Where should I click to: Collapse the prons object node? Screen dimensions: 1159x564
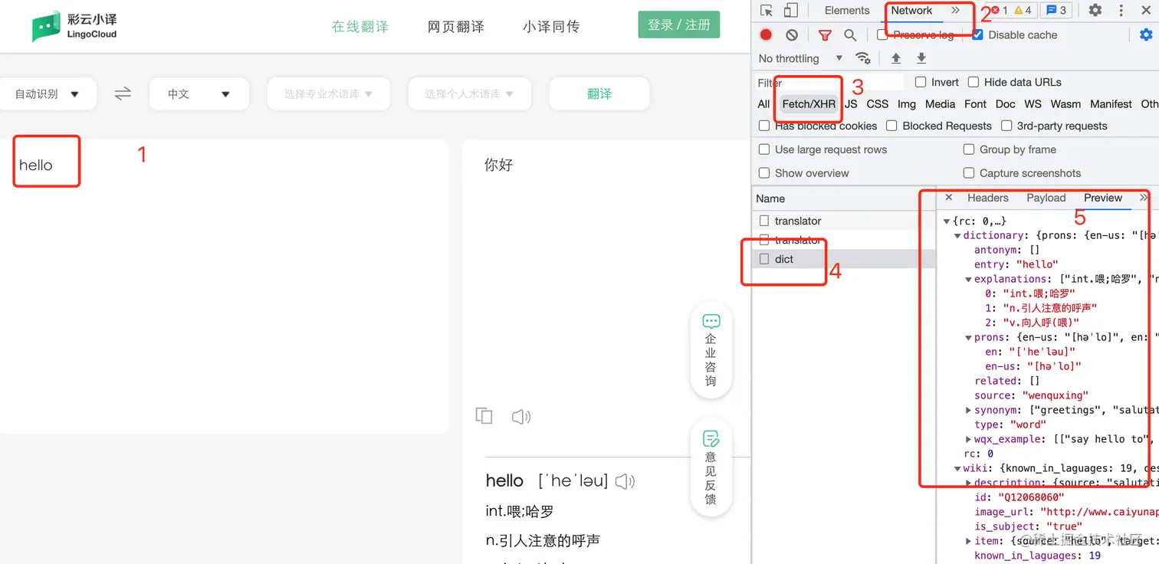click(968, 338)
